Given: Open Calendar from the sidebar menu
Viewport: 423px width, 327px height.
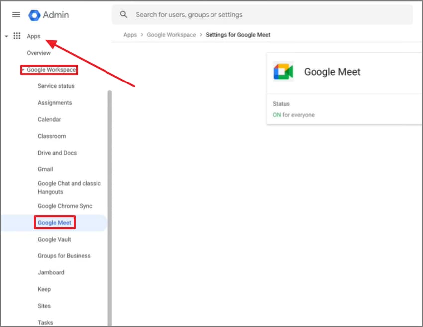Looking at the screenshot, I should click(49, 119).
